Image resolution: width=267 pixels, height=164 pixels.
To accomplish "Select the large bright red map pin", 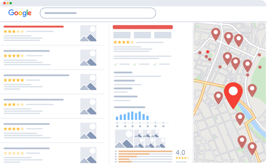I will [233, 95].
